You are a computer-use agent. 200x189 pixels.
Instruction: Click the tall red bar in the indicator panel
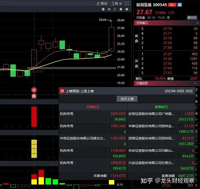click(34, 116)
